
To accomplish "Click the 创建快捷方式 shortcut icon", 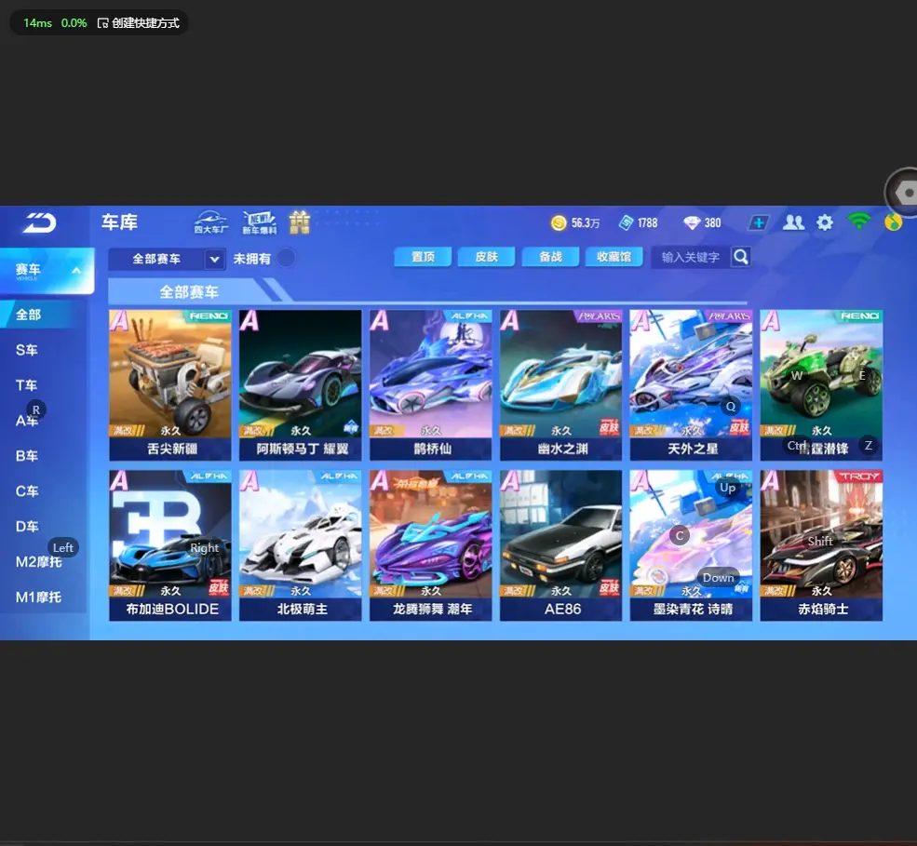I will [103, 23].
